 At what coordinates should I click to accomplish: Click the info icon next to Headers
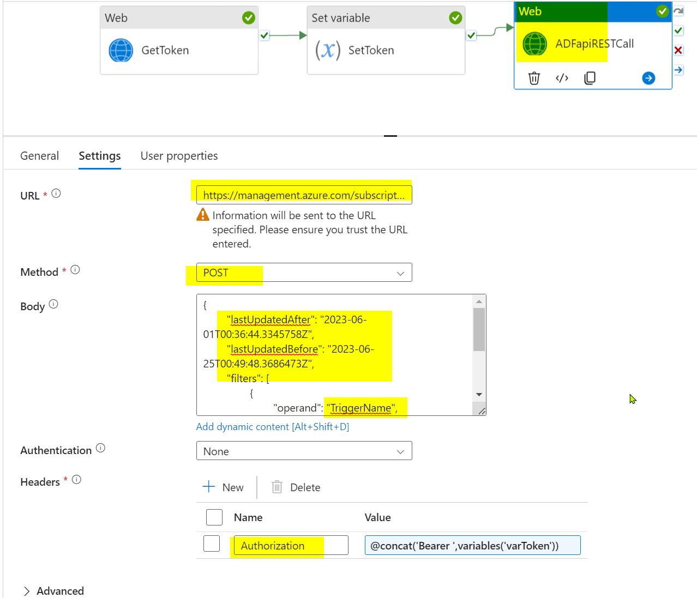[76, 479]
